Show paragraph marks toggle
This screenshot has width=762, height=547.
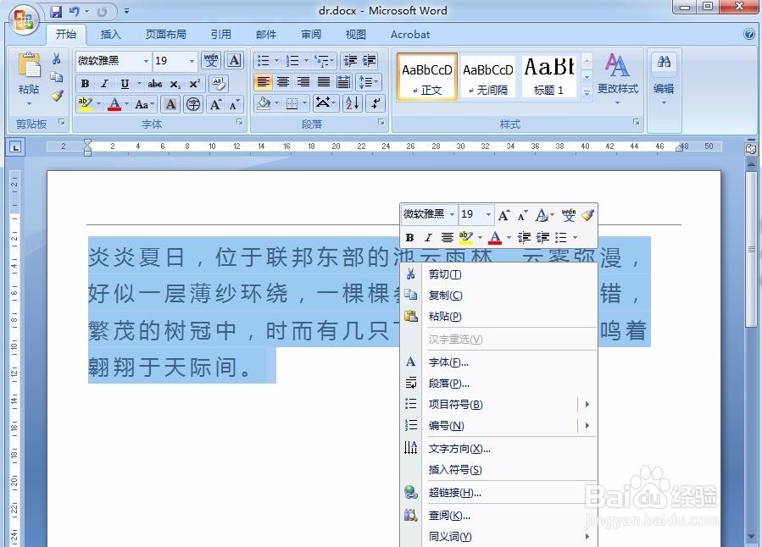(375, 103)
